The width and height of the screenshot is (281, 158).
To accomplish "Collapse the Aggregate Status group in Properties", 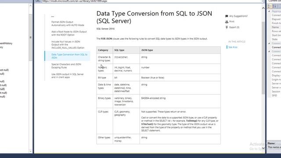I will coord(269,11).
